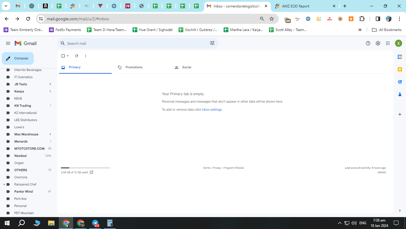The width and height of the screenshot is (406, 229).
Task: Open the Windows Start menu
Action: (x=7, y=223)
